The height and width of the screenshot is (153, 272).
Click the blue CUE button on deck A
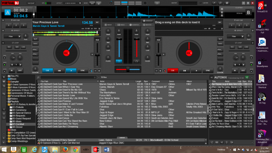[x=48, y=71]
